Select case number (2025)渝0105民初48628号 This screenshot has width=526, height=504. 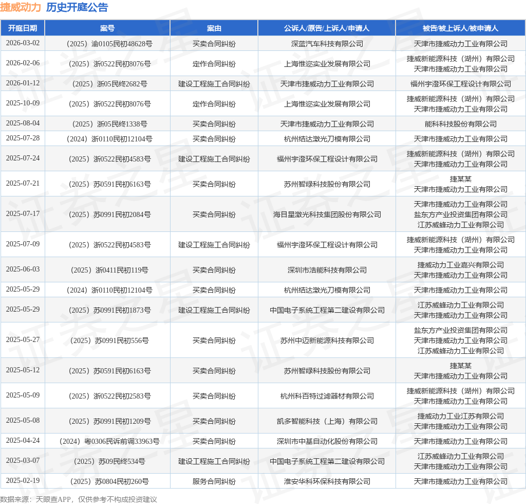(110, 44)
